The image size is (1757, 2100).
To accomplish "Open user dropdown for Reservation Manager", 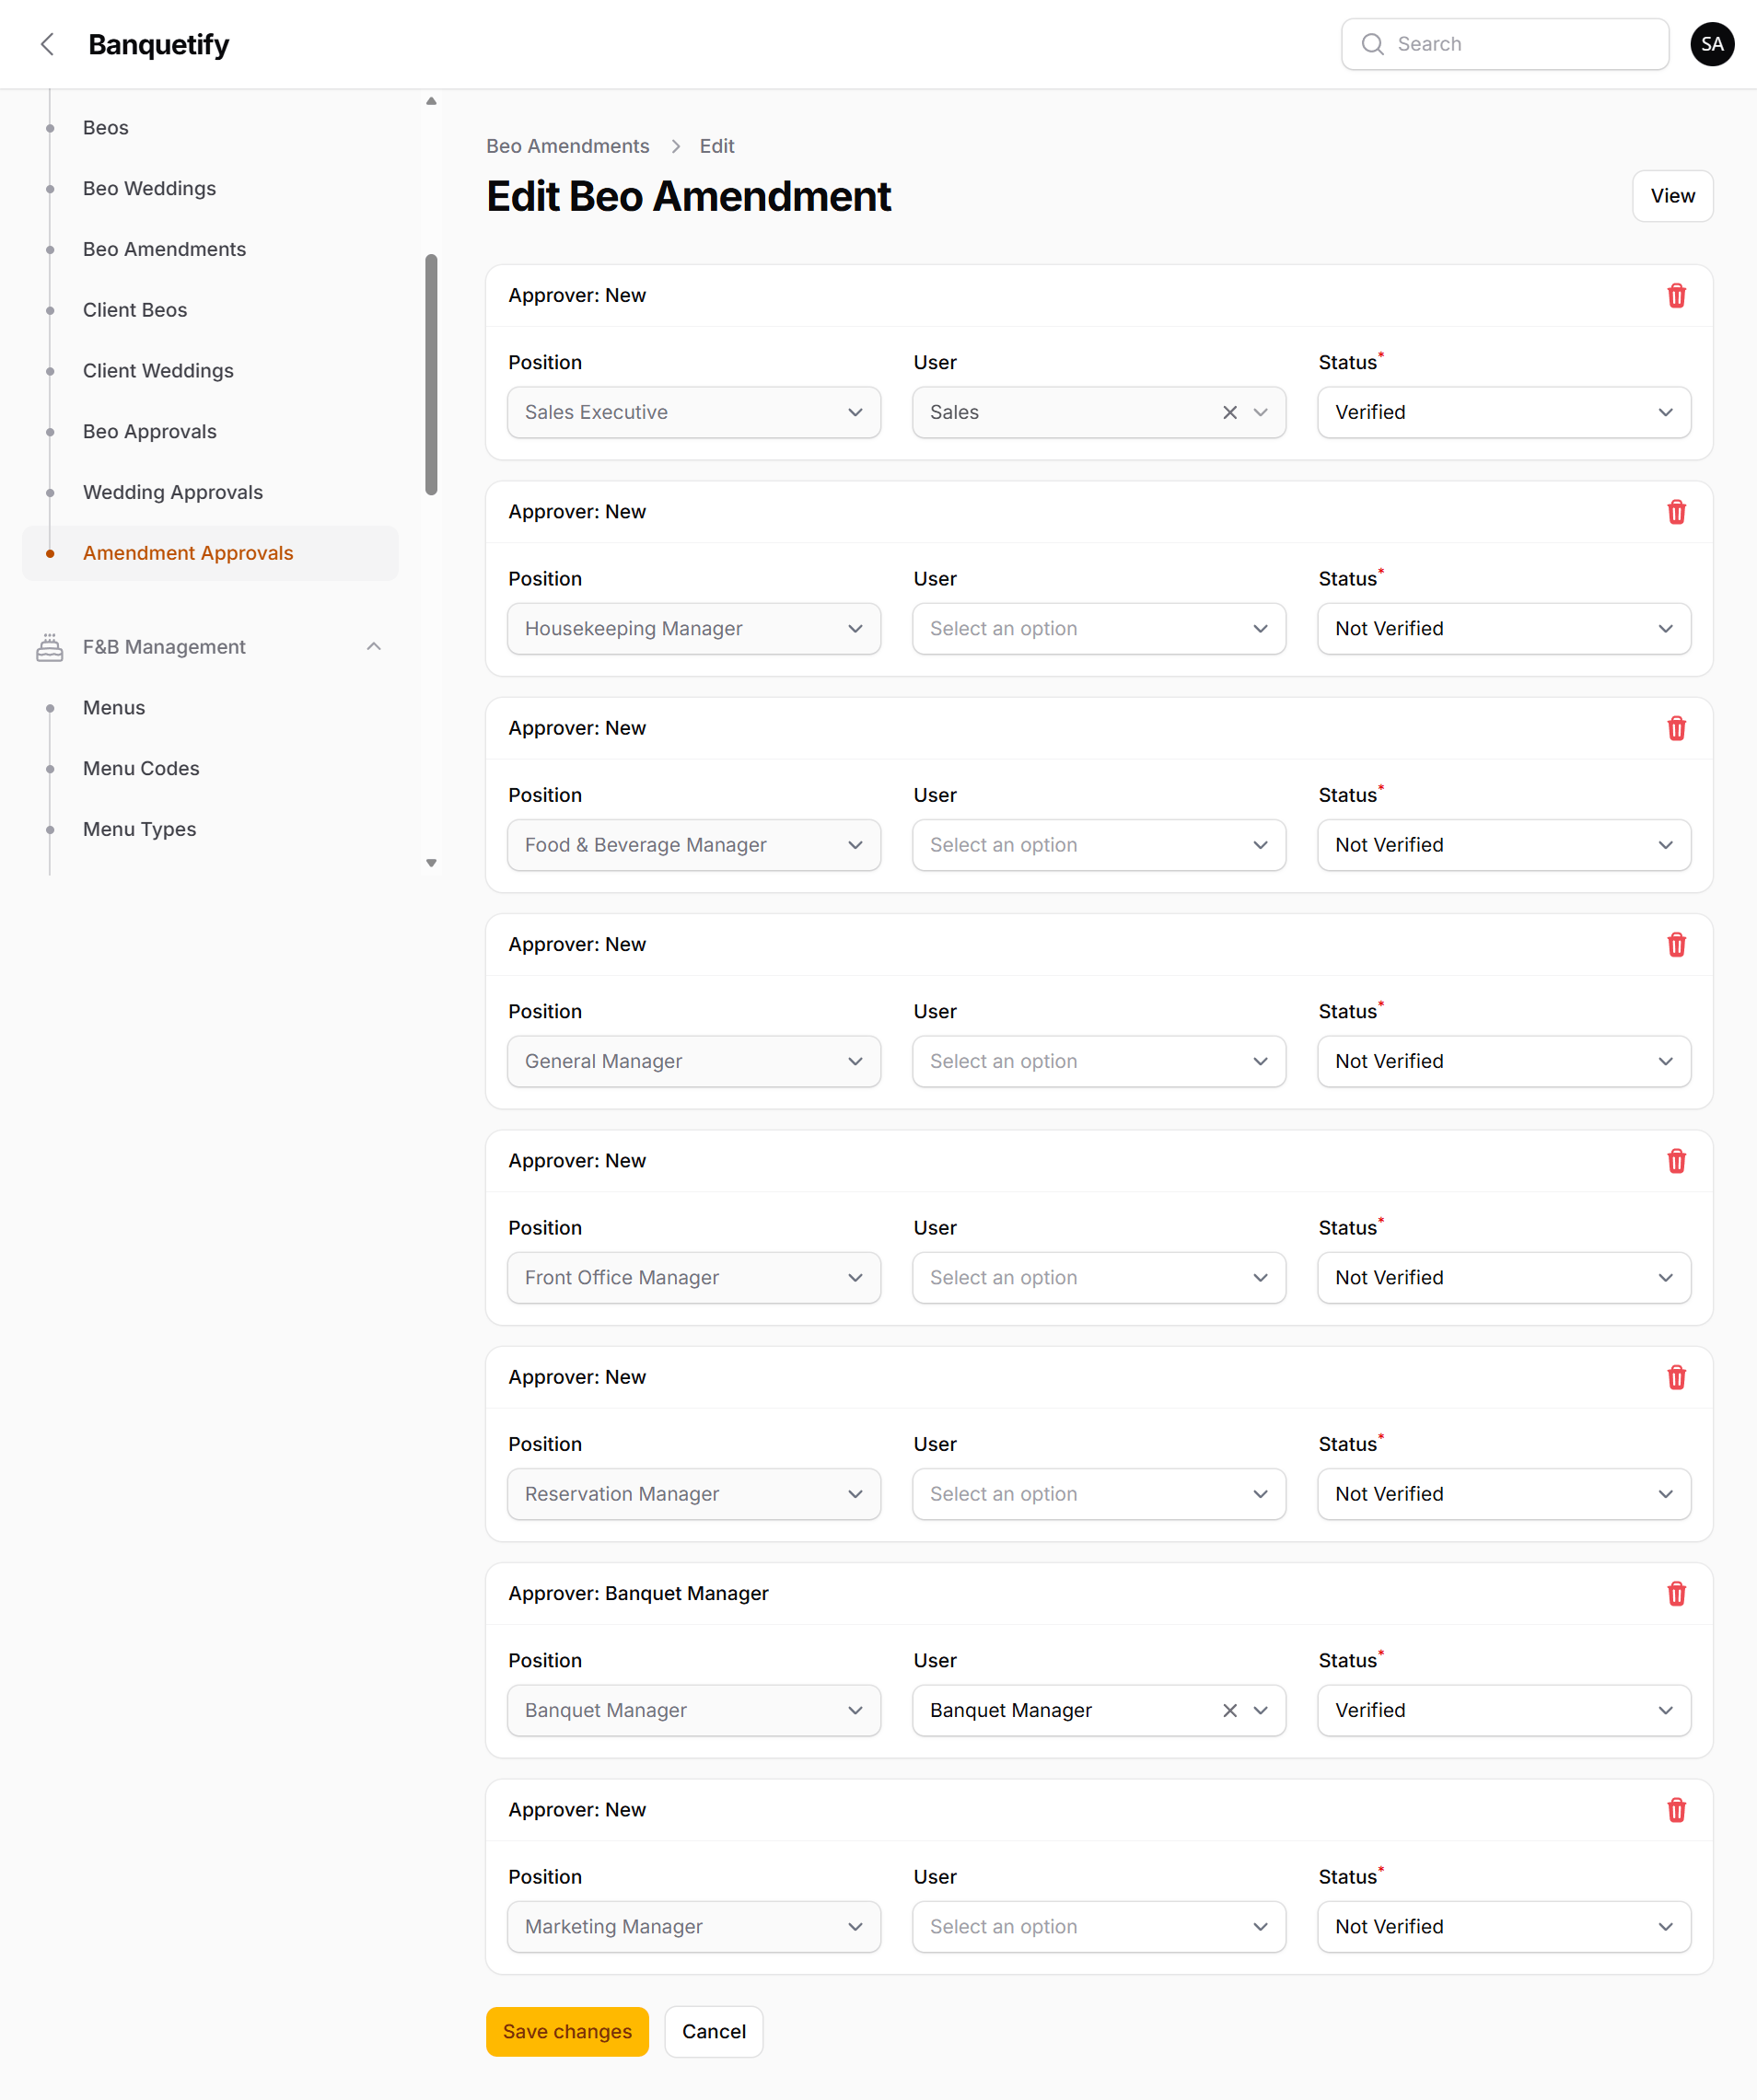I will [1098, 1494].
